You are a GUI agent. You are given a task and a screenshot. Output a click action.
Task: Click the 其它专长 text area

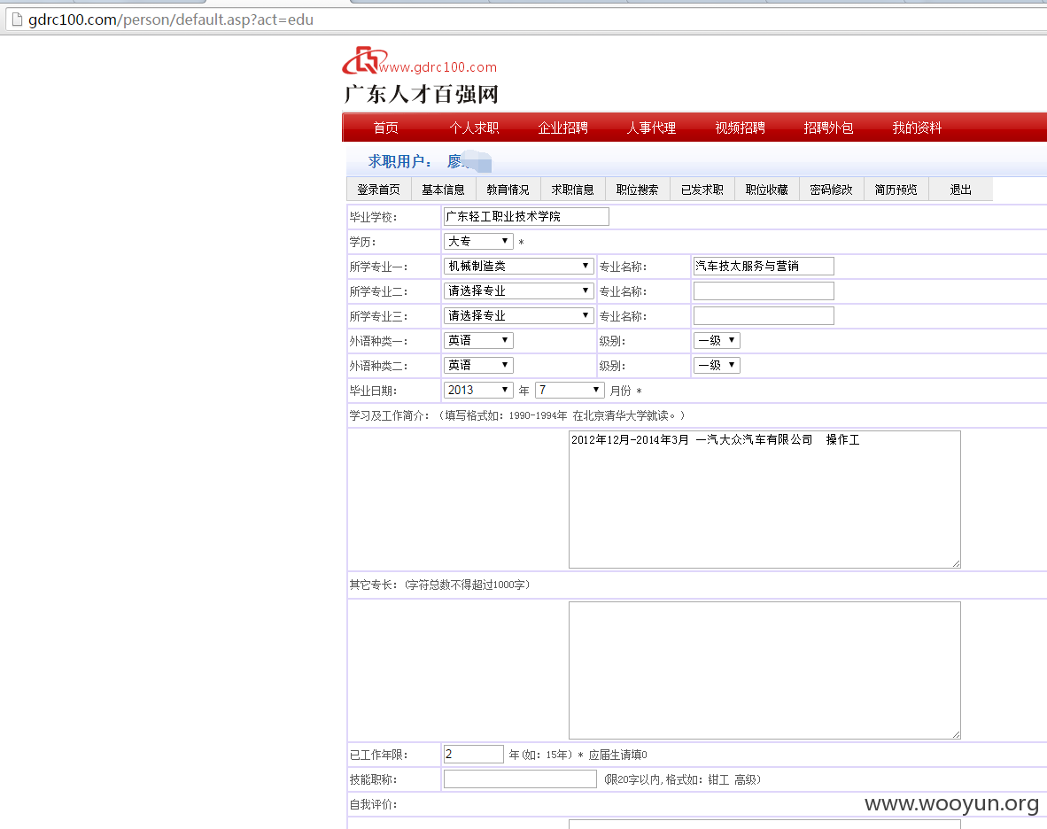tap(764, 670)
